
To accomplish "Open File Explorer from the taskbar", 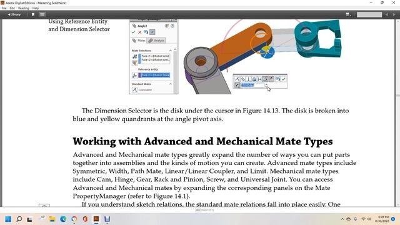I will click(x=52, y=219).
